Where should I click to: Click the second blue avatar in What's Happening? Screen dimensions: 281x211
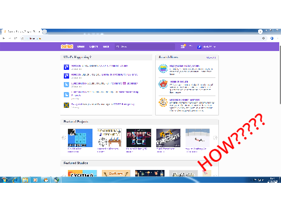click(x=66, y=76)
